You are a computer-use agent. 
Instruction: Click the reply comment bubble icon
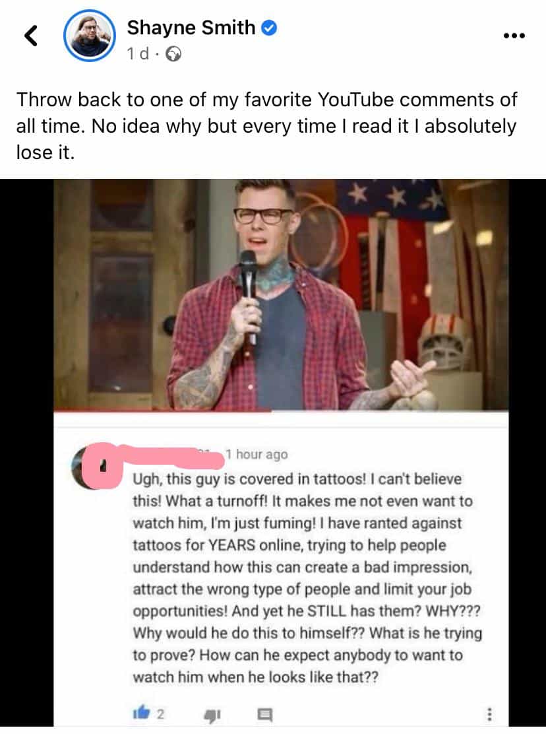(264, 714)
